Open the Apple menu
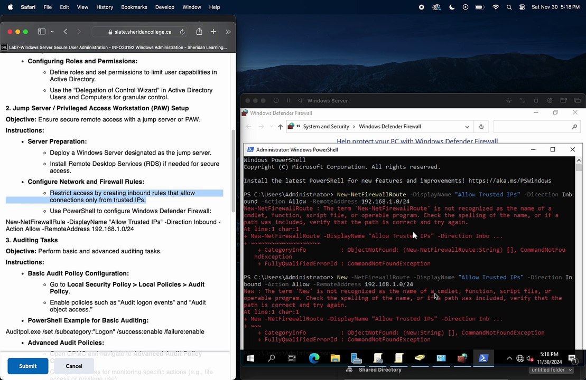586x380 pixels. click(10, 7)
